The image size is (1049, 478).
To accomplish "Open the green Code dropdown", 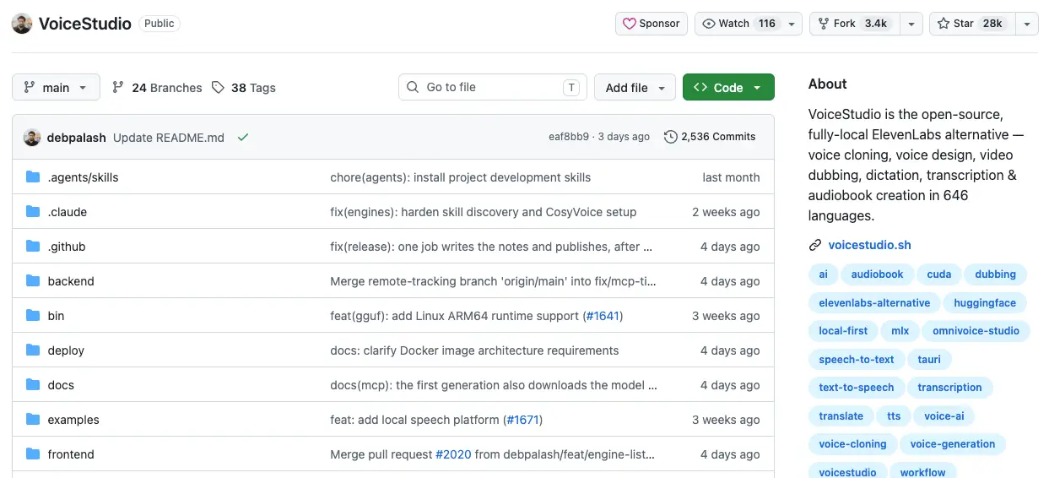I will (x=728, y=87).
